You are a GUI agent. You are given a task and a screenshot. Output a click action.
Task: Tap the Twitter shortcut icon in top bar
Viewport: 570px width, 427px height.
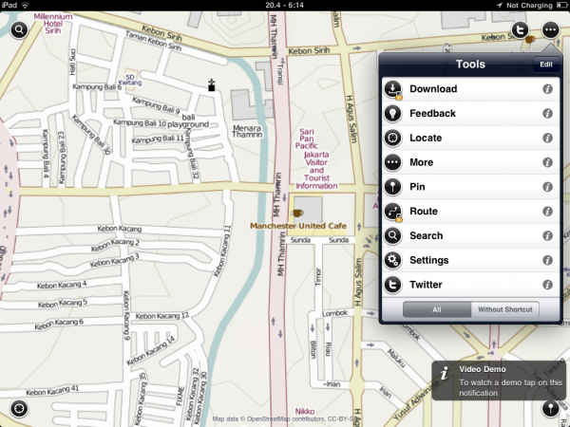point(521,30)
